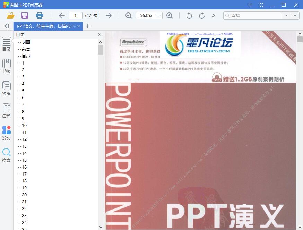
Task: Jump to outline chapter 11
Action: click(24, 133)
